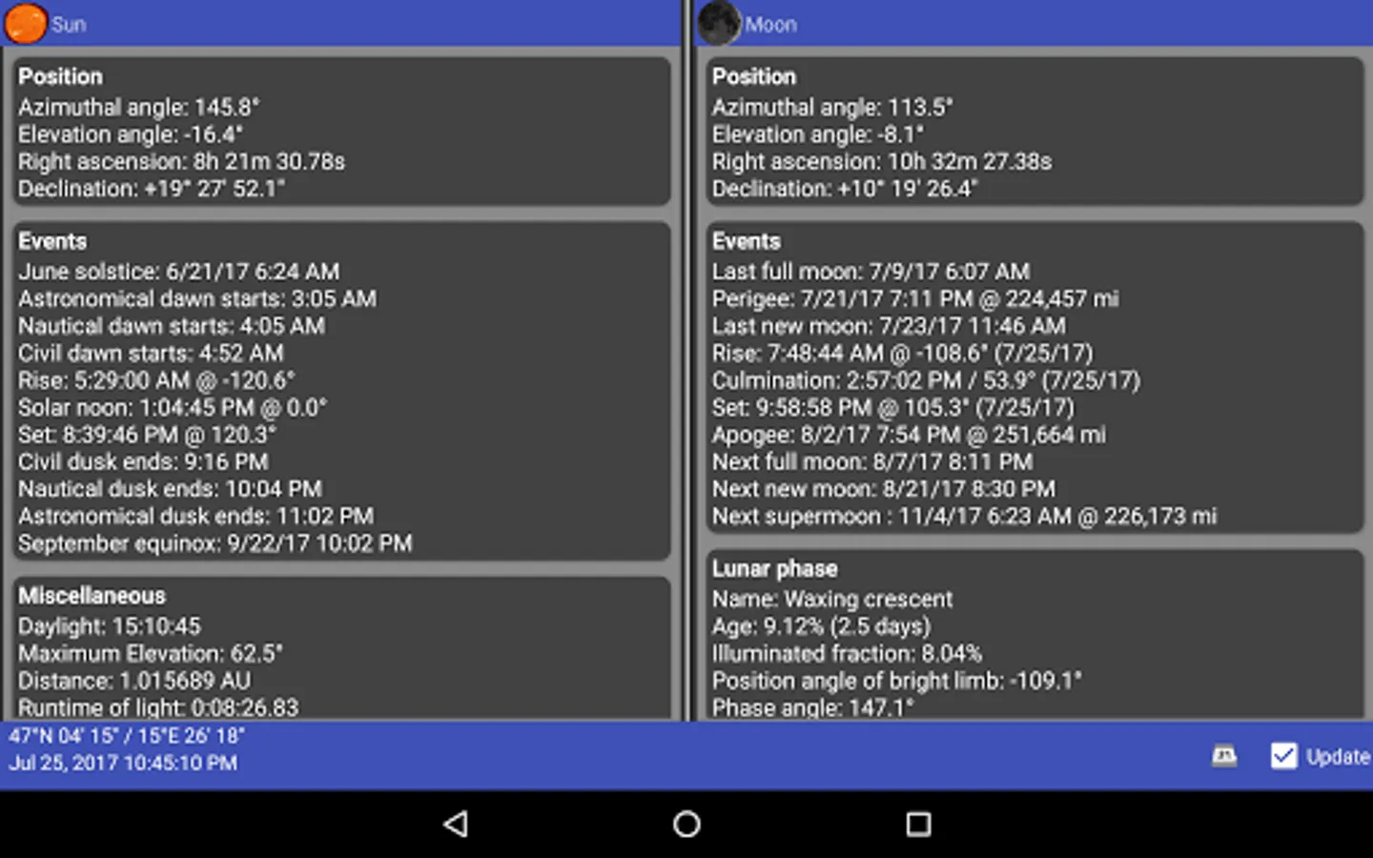Open the map icon in bottom bar
Image resolution: width=1373 pixels, height=858 pixels.
click(1224, 756)
